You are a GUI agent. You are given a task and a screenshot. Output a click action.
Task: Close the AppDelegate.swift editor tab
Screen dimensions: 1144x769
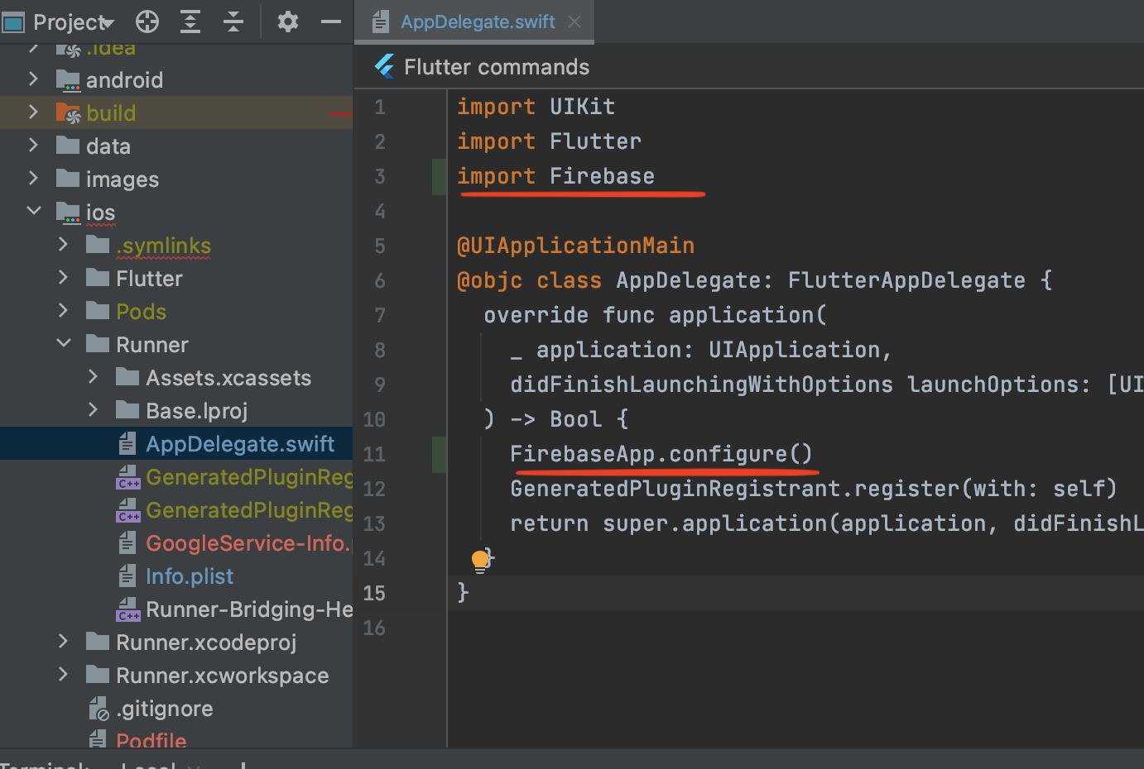point(574,21)
